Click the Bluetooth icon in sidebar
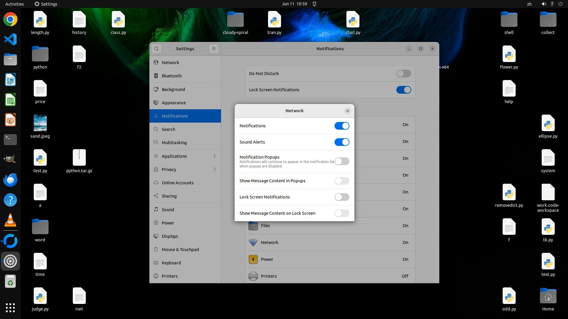Screen dimensions: 568x319 [156, 76]
